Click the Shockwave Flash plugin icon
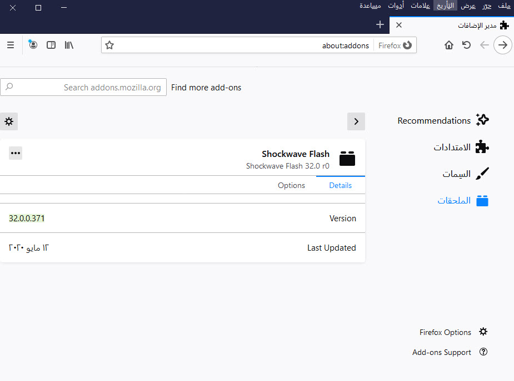This screenshot has height=381, width=514. click(347, 158)
